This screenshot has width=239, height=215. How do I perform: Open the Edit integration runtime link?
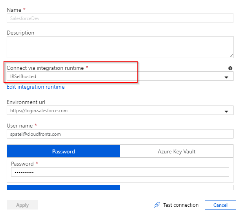click(x=36, y=87)
